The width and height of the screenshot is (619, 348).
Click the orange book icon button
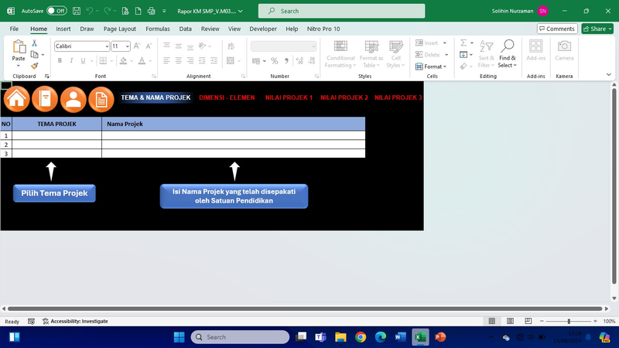tap(45, 99)
